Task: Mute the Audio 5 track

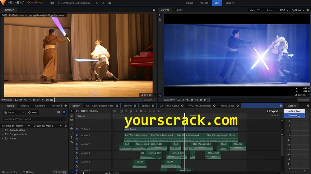Action: 77,171
